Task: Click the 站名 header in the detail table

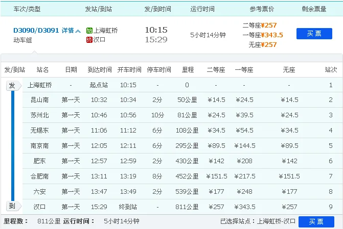Action: point(42,70)
